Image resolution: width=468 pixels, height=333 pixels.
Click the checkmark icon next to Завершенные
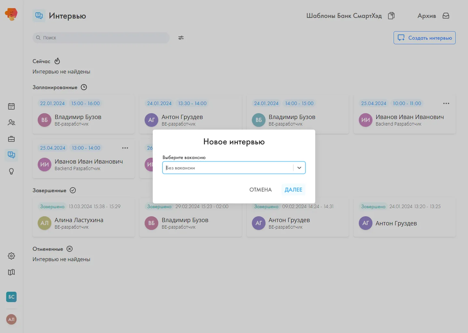[73, 190]
